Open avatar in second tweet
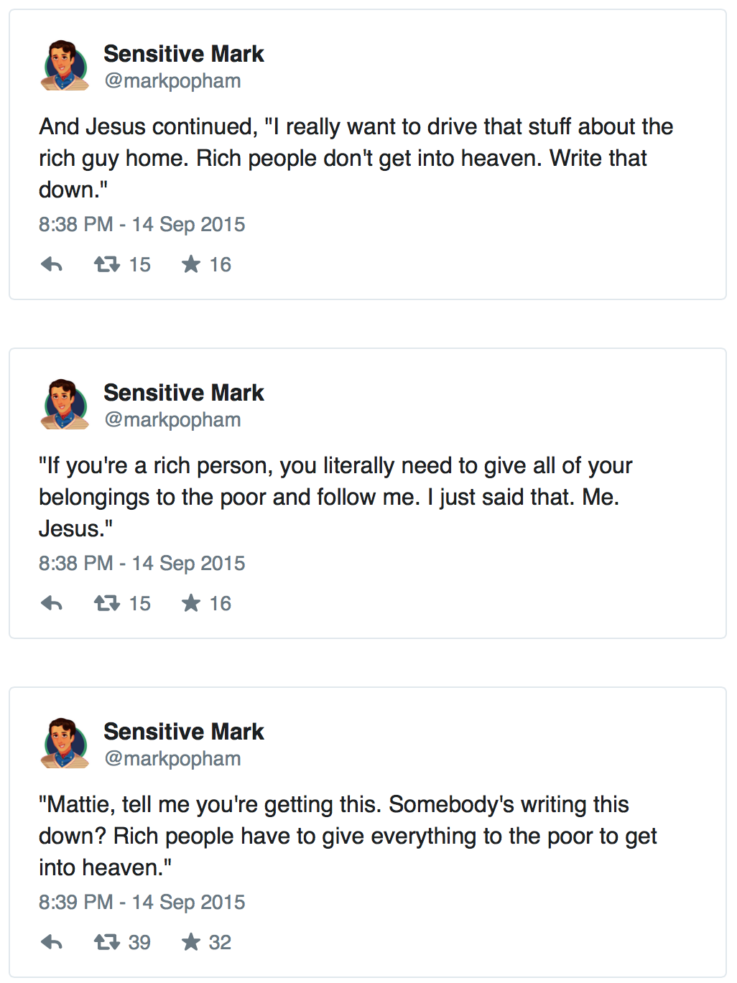The height and width of the screenshot is (983, 737). click(x=65, y=404)
